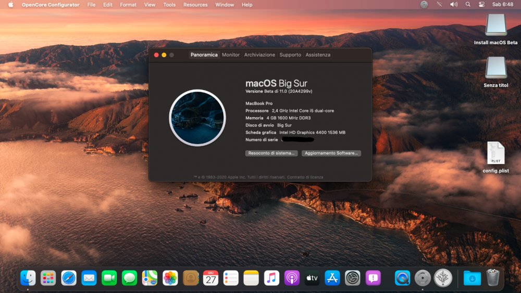Switch to the Supporto tab
521x293 pixels.
[290, 55]
